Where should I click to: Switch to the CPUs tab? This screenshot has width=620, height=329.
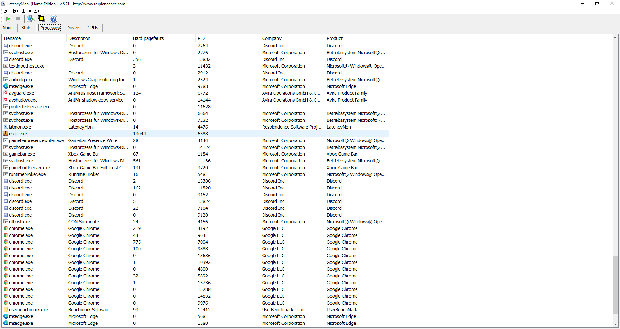(93, 28)
